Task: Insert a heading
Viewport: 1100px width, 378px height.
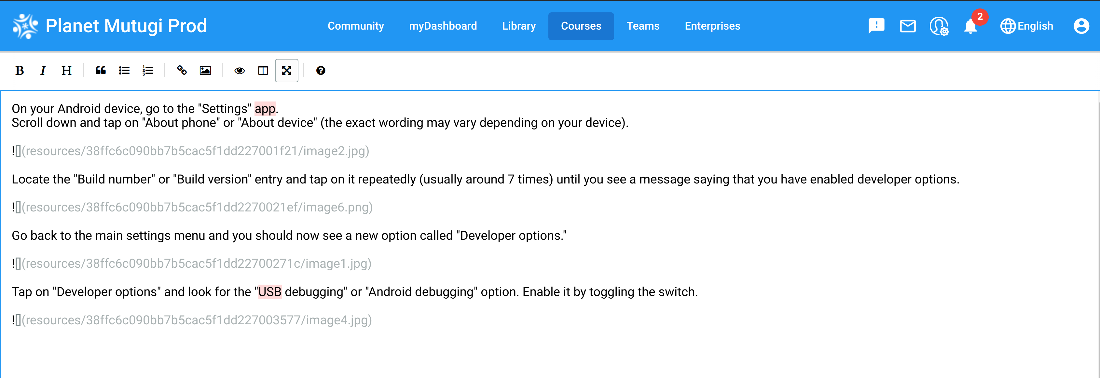Action: (x=66, y=70)
